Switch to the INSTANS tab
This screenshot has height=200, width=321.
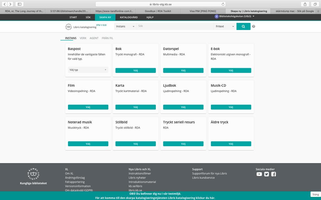point(71,38)
